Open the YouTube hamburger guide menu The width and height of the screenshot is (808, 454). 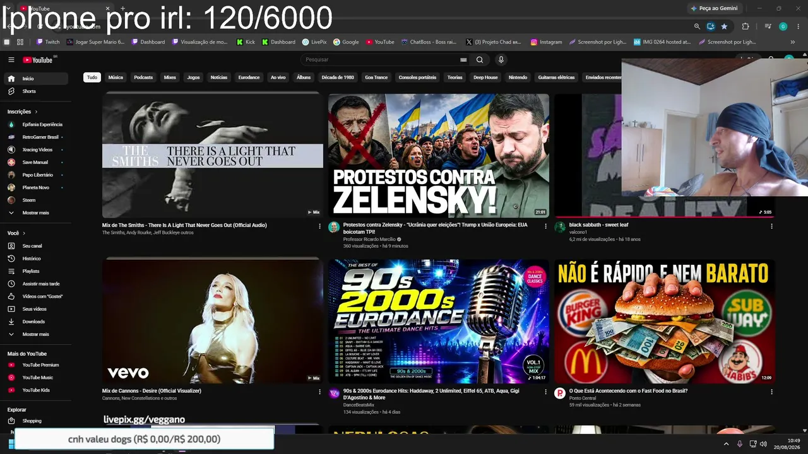pyautogui.click(x=11, y=60)
